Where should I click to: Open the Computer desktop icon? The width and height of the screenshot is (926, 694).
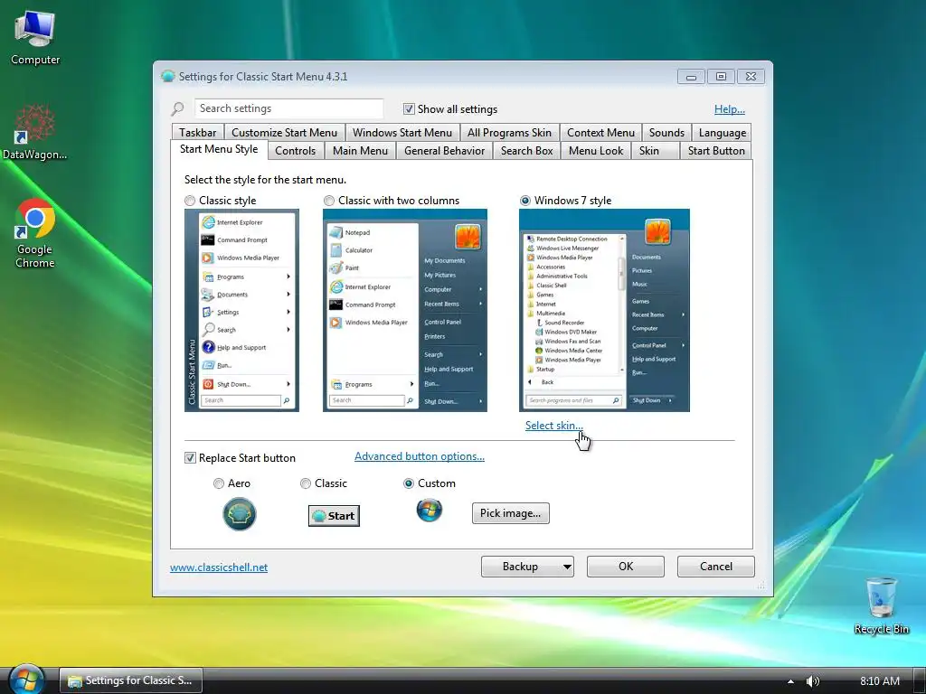35,38
